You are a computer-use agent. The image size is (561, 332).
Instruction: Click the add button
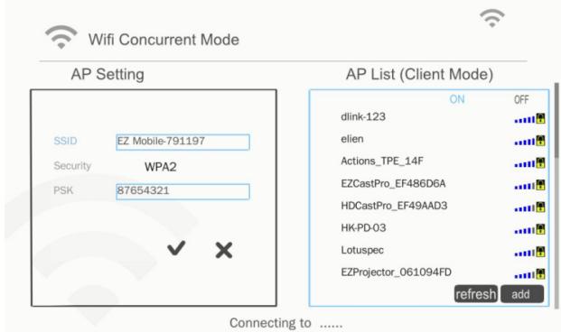[522, 294]
